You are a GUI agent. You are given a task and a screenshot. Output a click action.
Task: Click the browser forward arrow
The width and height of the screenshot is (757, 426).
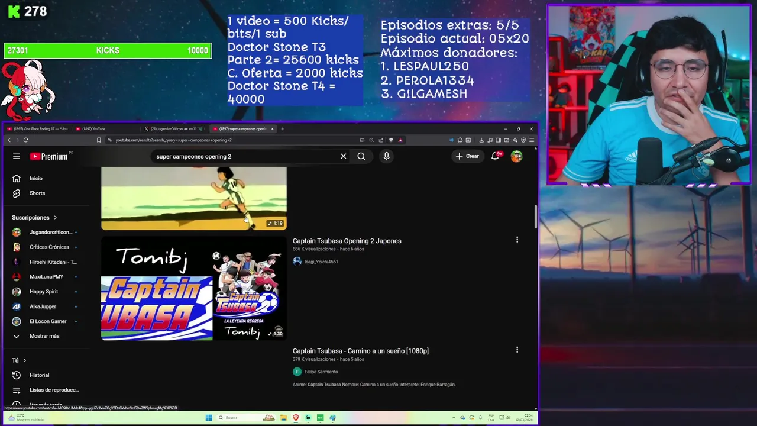[x=17, y=140]
